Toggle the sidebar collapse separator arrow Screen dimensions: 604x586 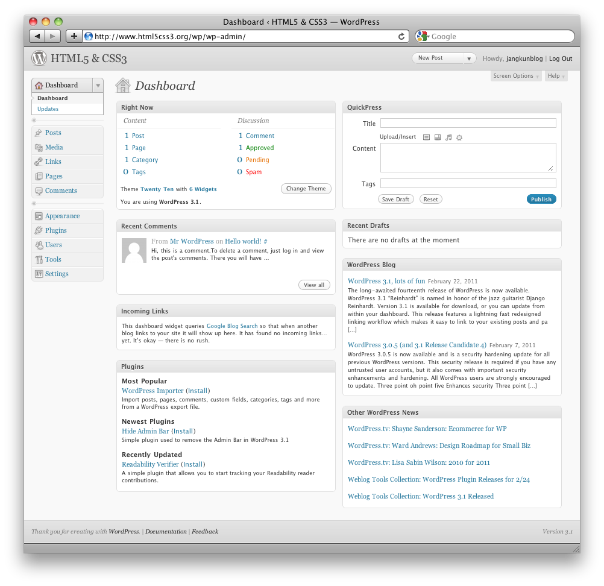tap(34, 120)
